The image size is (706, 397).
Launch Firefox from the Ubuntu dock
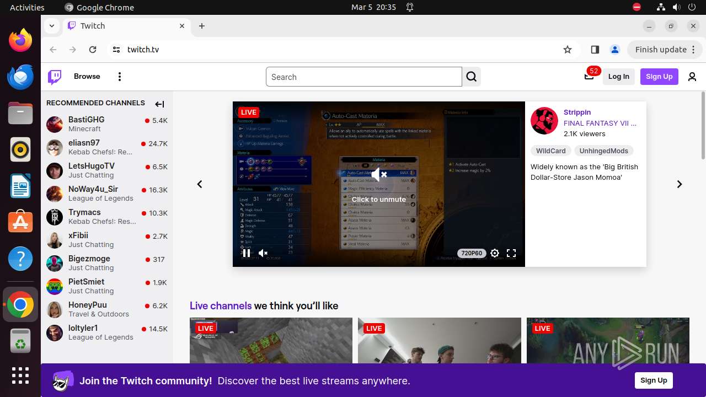[x=20, y=40]
